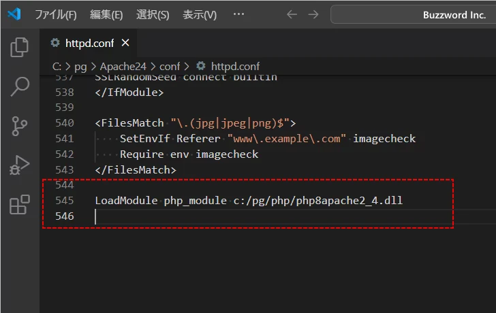Open the Source Control view icon
This screenshot has width=496, height=313.
point(19,126)
